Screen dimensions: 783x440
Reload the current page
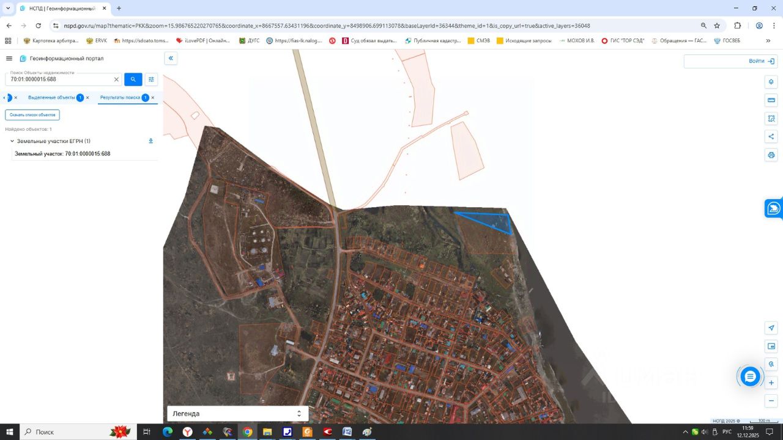(39, 26)
